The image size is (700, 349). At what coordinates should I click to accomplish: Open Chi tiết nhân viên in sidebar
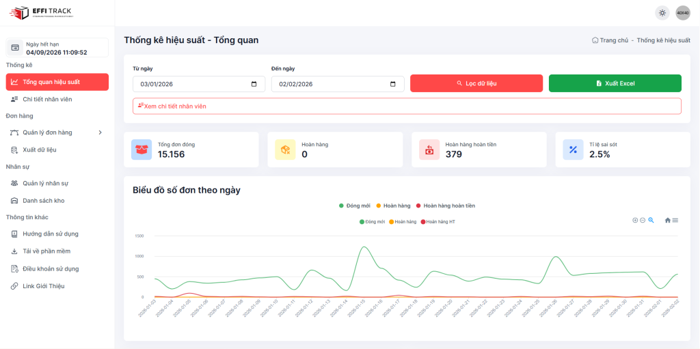click(47, 99)
